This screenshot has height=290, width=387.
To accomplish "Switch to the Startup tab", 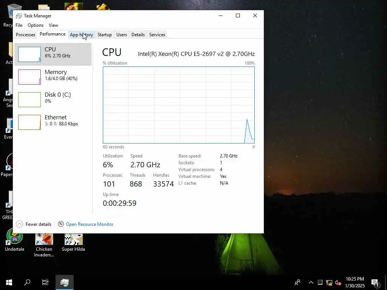I will [104, 35].
